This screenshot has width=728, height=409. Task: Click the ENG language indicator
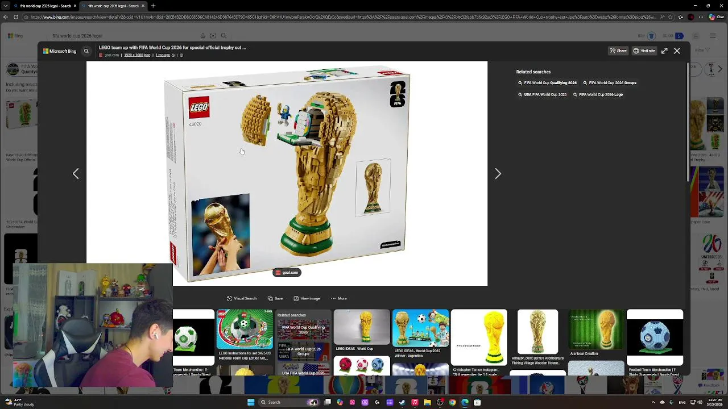pyautogui.click(x=682, y=402)
